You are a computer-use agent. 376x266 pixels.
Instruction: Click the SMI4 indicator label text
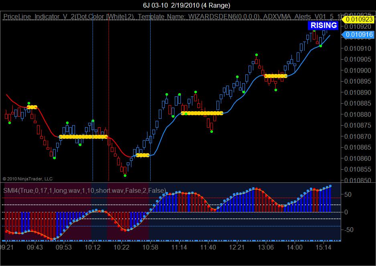tap(85, 191)
